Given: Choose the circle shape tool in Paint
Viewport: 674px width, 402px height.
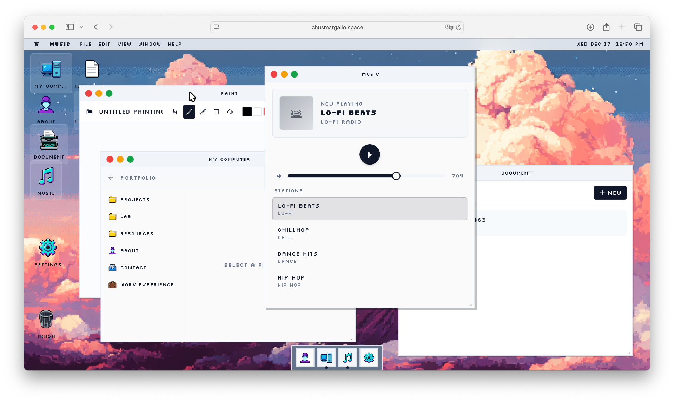Looking at the screenshot, I should [230, 112].
